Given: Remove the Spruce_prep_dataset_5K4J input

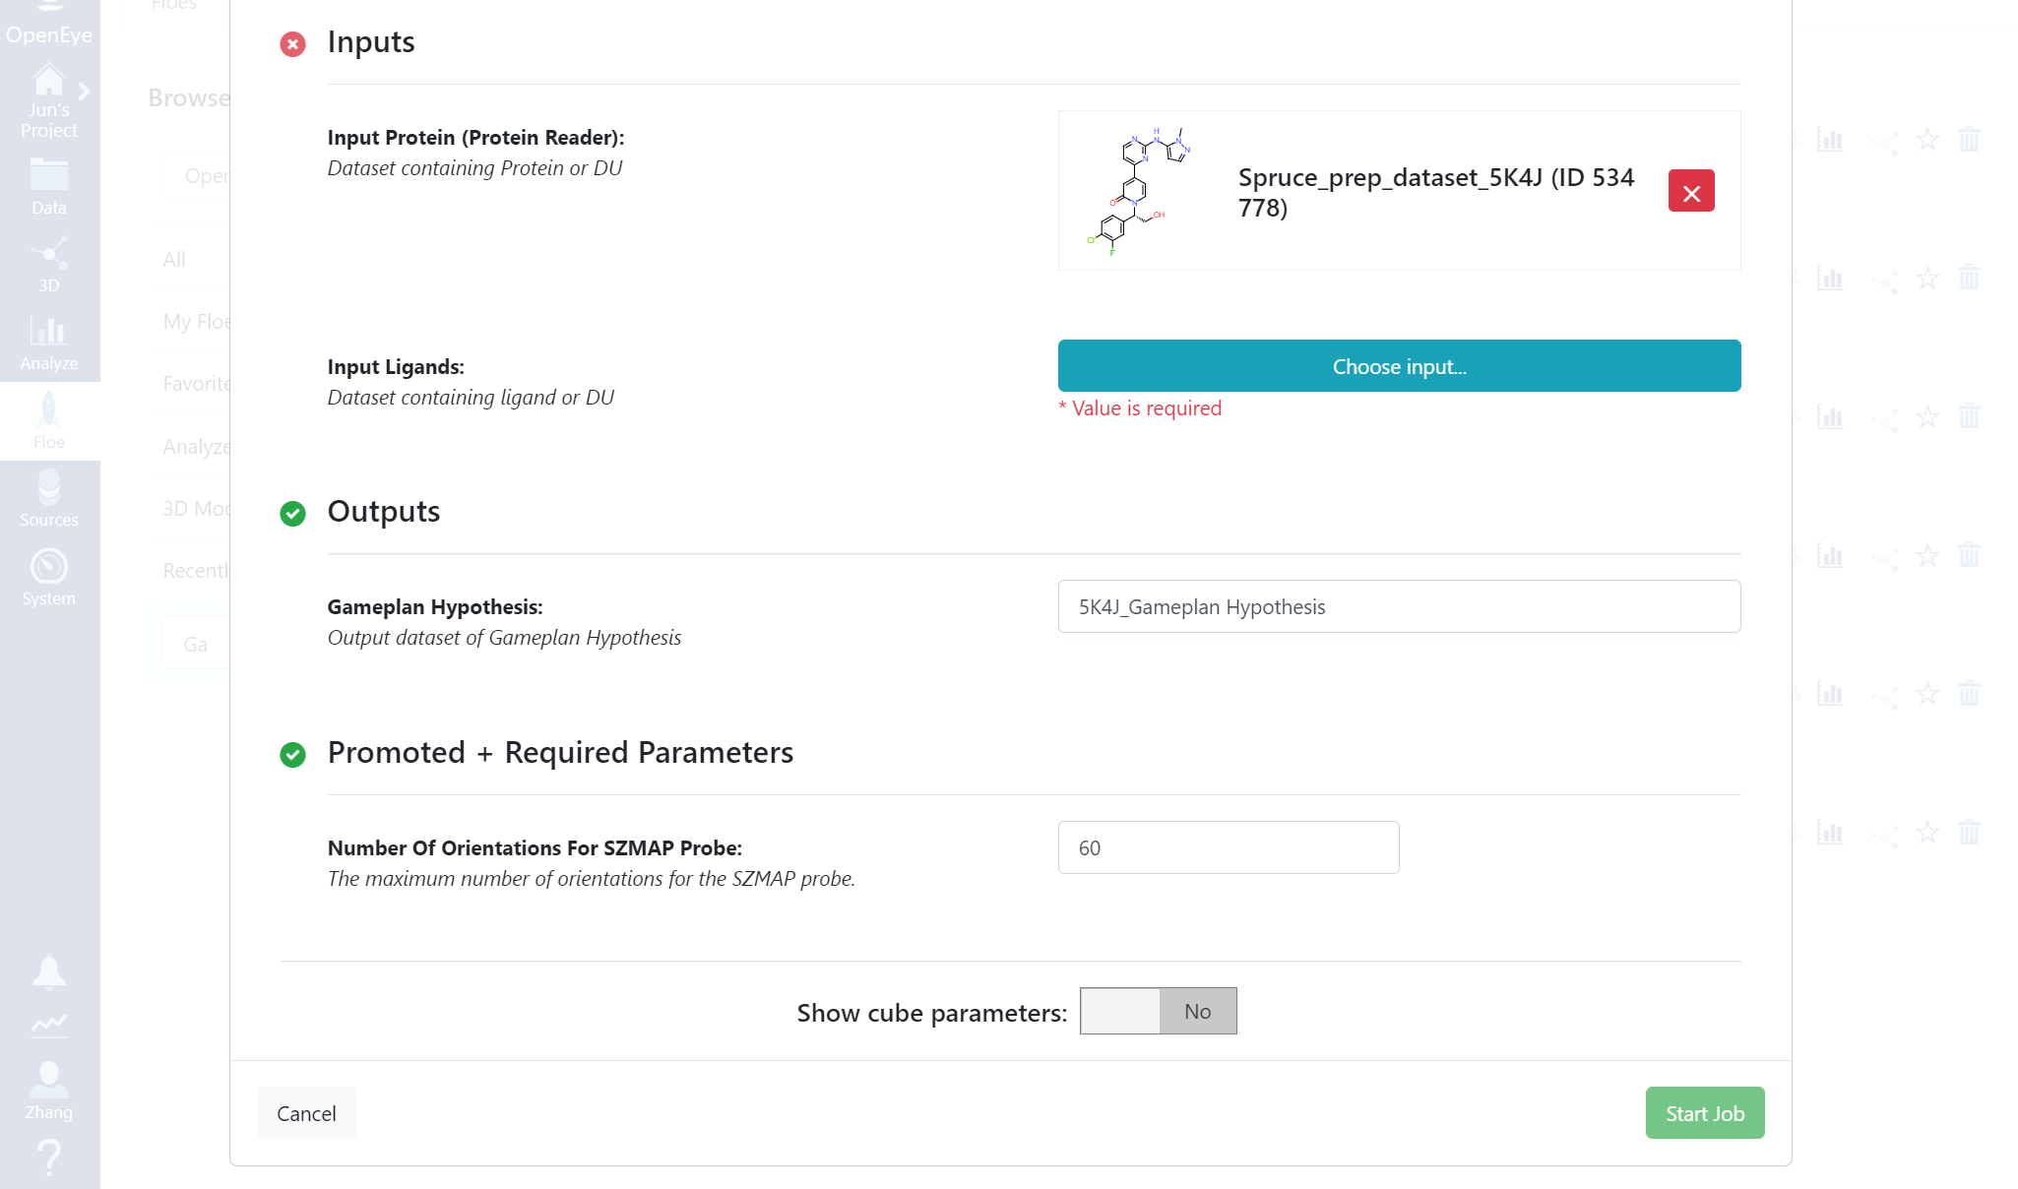Looking at the screenshot, I should pos(1691,191).
